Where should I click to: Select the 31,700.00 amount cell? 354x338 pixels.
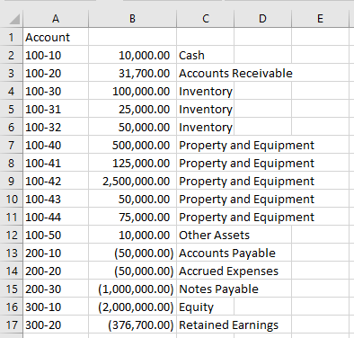pyautogui.click(x=132, y=73)
